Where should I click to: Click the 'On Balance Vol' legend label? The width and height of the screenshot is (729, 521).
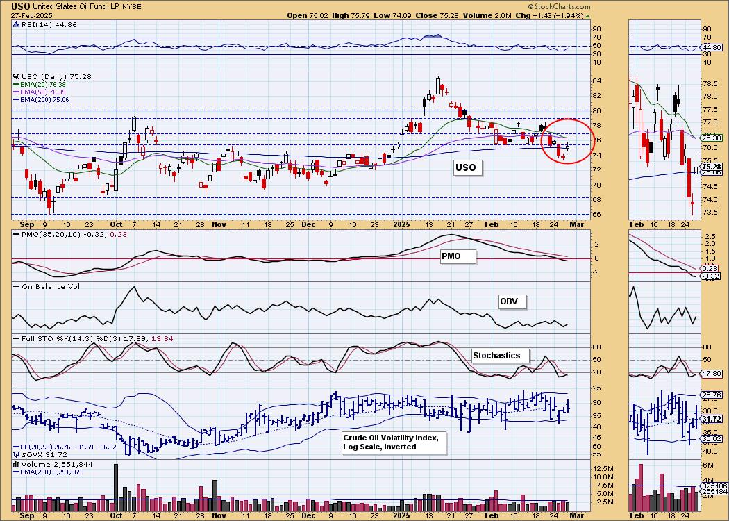[x=50, y=286]
